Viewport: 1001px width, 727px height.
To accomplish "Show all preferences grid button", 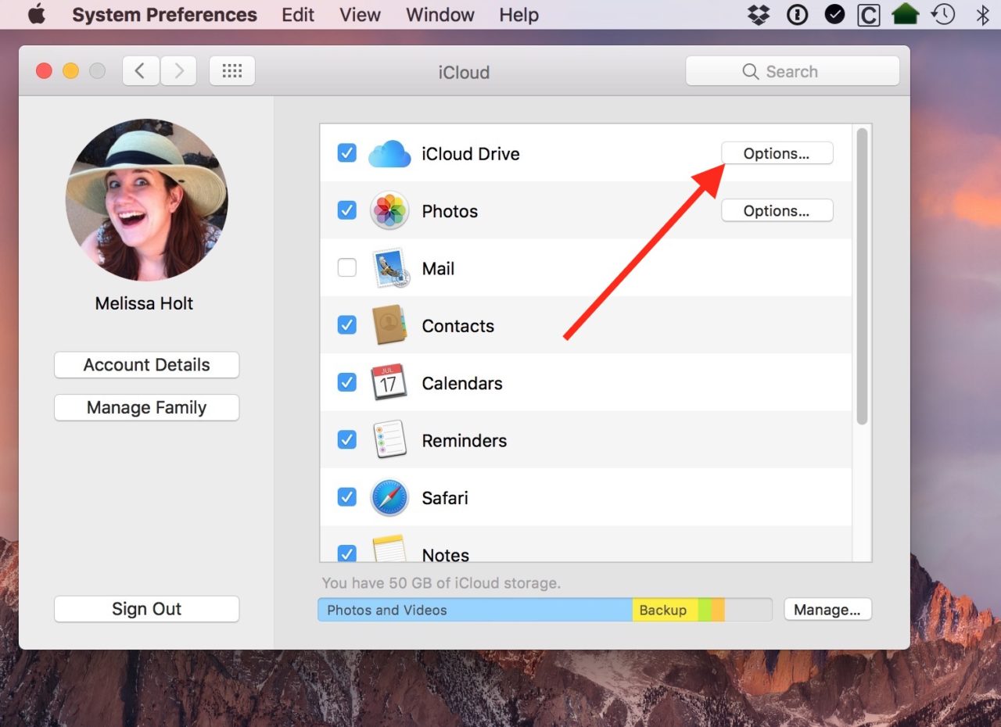I will 232,71.
